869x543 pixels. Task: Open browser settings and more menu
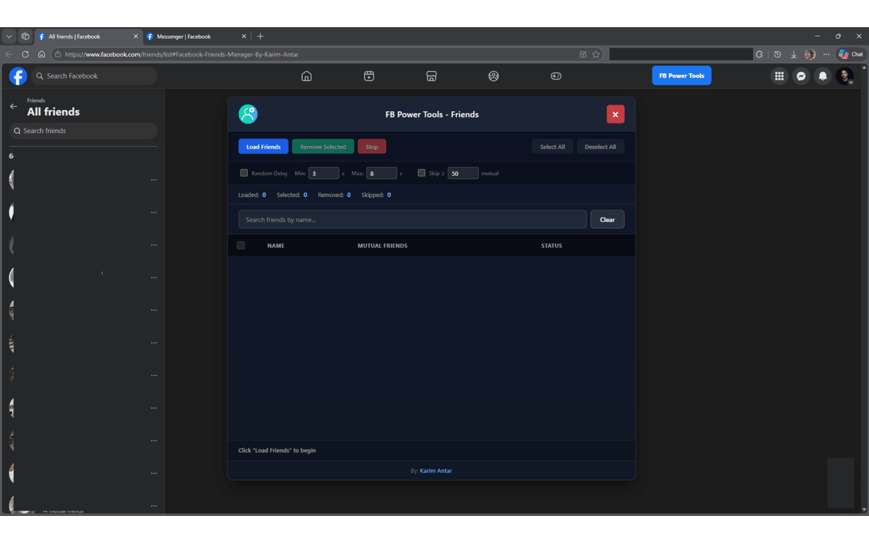click(826, 54)
